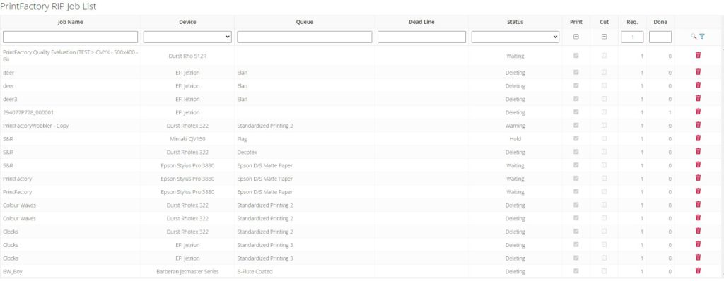This screenshot has width=724, height=281.
Task: Click job name 294077P728_000001
Action: [x=28, y=112]
